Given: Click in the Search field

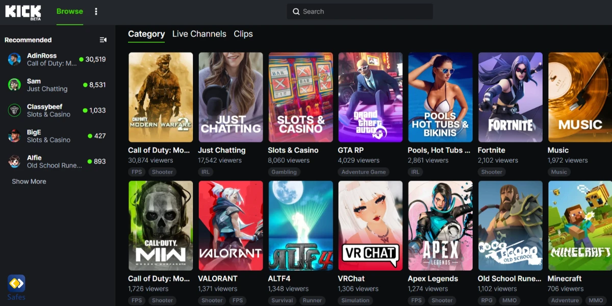Looking at the screenshot, I should click(x=360, y=12).
